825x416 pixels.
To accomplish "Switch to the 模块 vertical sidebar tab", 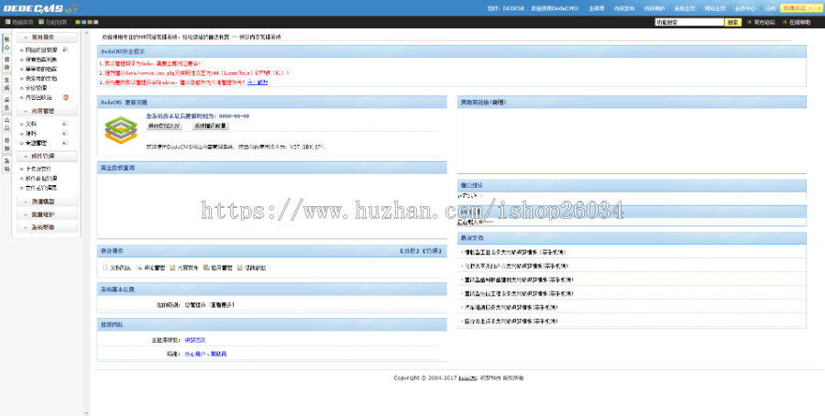I will [6, 64].
